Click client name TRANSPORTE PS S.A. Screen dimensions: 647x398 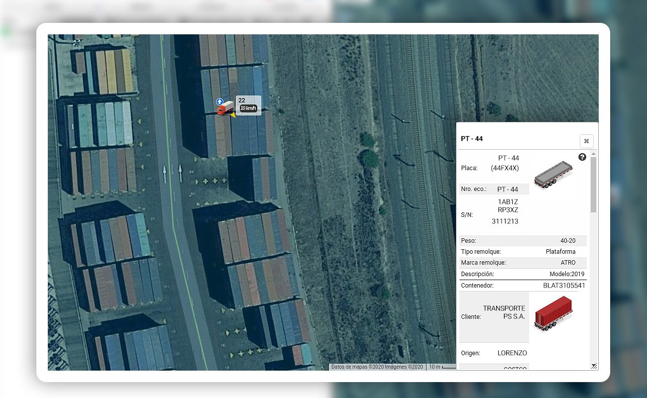[504, 312]
